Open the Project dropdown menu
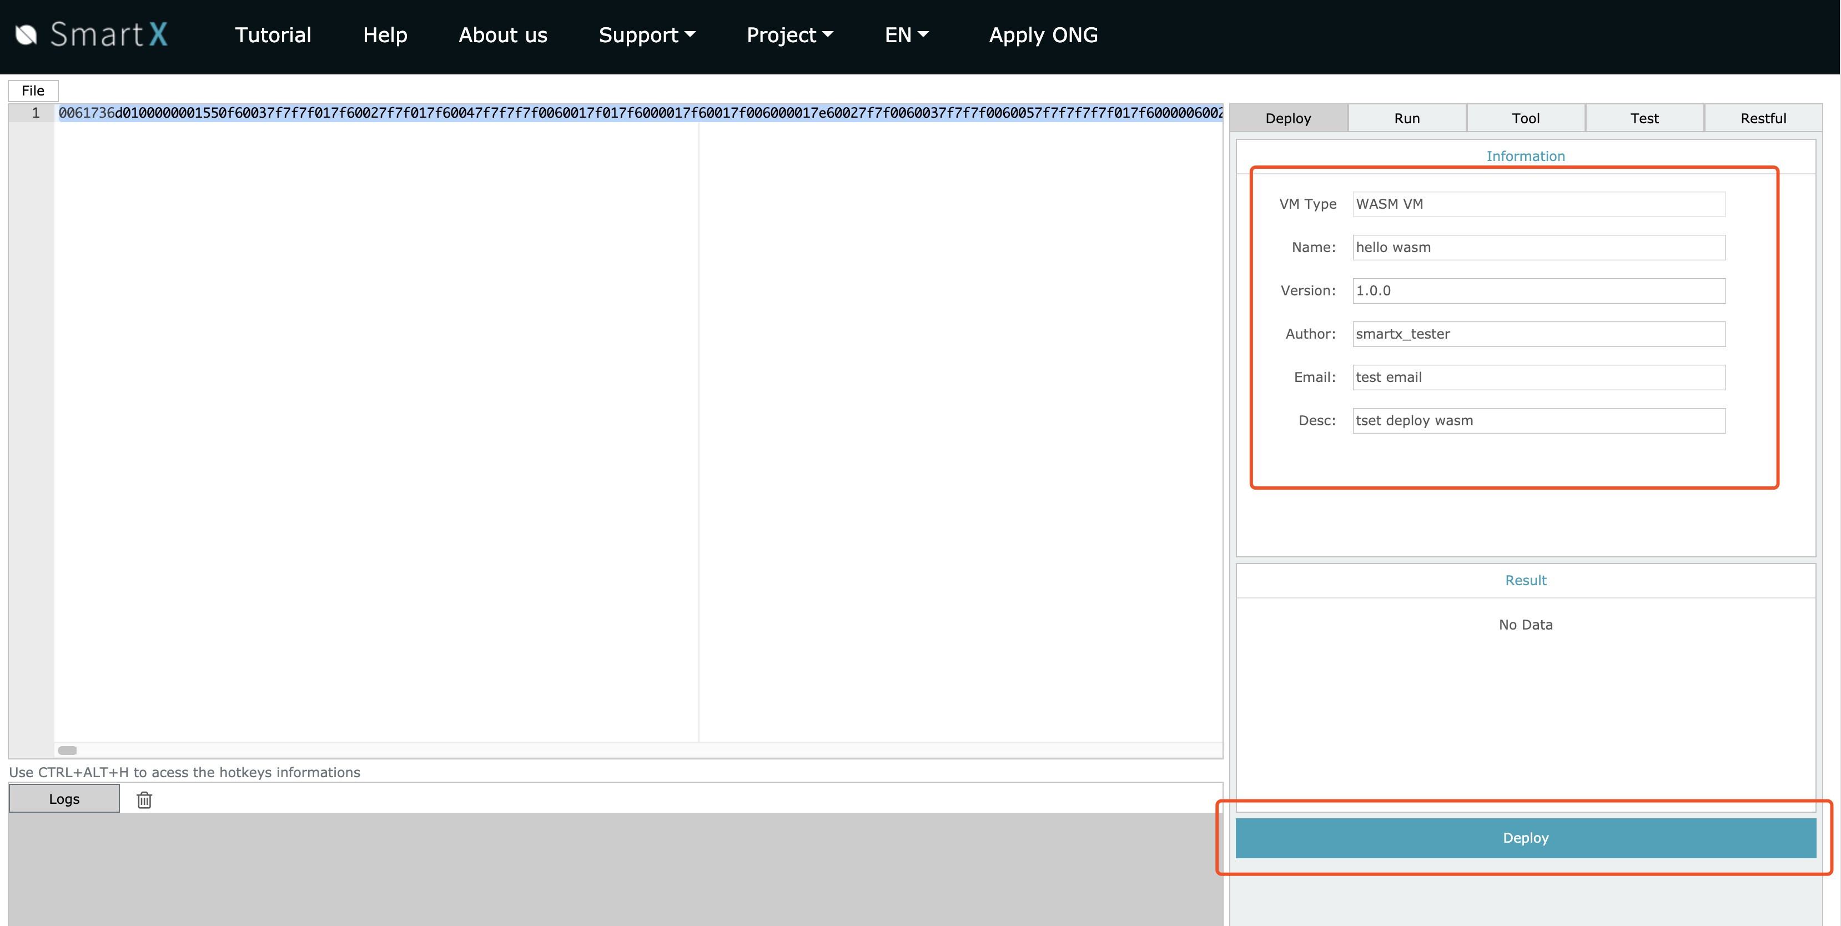The width and height of the screenshot is (1841, 926). (789, 34)
